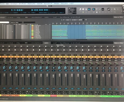Viewport: 124px width, 102px height.
Task: Click the track overview horizontal scrollbar
Action: tap(82, 39)
